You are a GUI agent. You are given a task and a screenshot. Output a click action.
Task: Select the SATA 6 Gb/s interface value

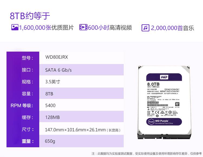58,70
